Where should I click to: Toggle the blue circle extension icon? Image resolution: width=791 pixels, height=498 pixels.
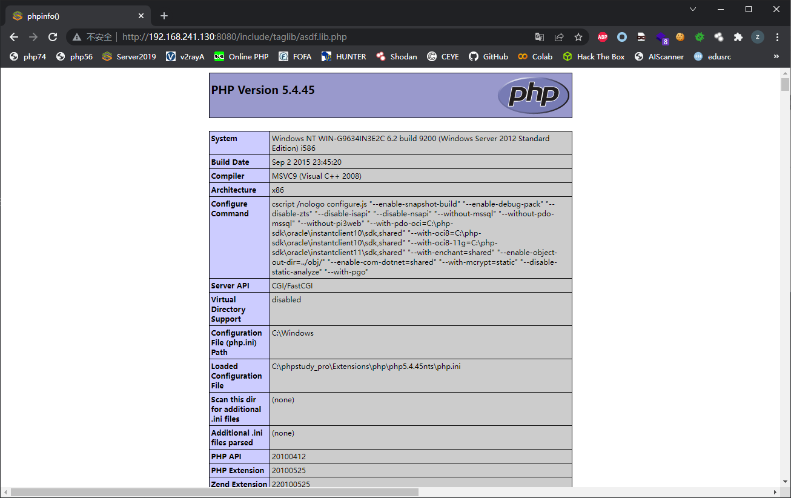(x=621, y=37)
